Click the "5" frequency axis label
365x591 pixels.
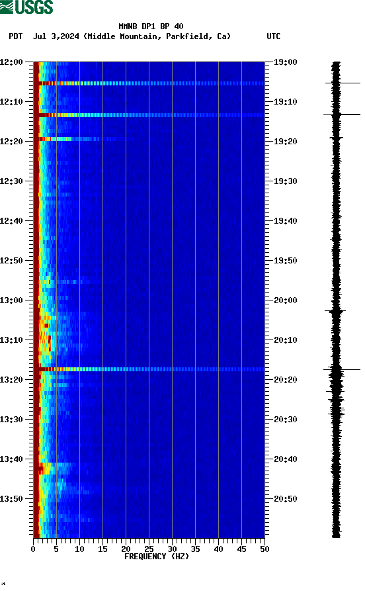56,549
